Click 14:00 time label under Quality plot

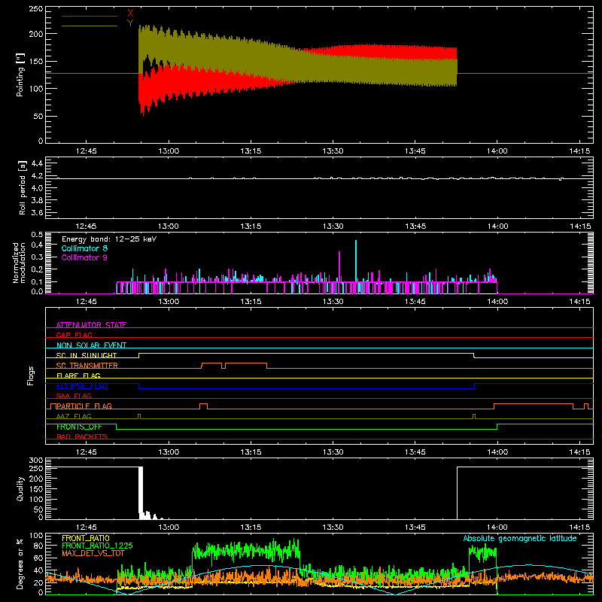click(x=497, y=528)
